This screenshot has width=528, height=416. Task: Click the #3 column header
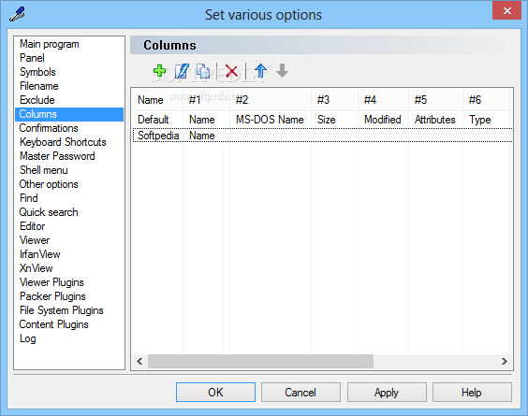[x=335, y=100]
